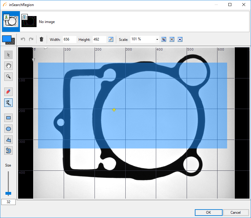This screenshot has width=251, height=218.
Task: Select the rectangle shape tool
Action: click(8, 118)
